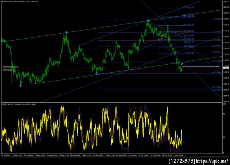The width and height of the screenshot is (230, 165).
Task: Click indicator scale value 100
Action: (224, 104)
